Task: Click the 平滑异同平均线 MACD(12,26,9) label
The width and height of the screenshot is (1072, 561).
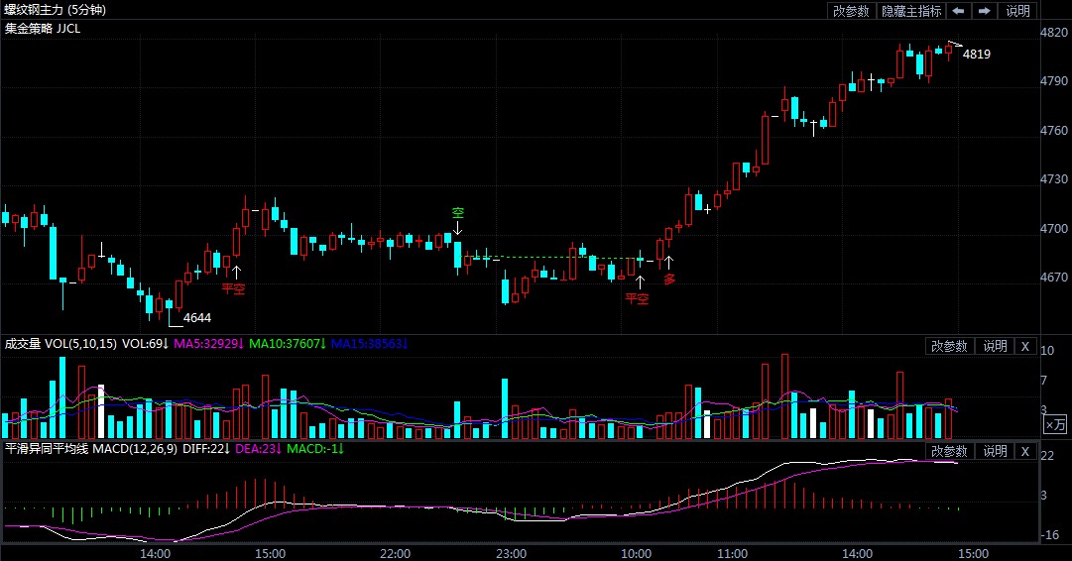Action: point(91,449)
